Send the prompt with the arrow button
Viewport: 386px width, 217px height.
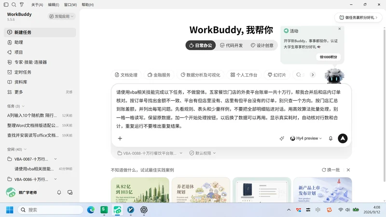(x=343, y=138)
